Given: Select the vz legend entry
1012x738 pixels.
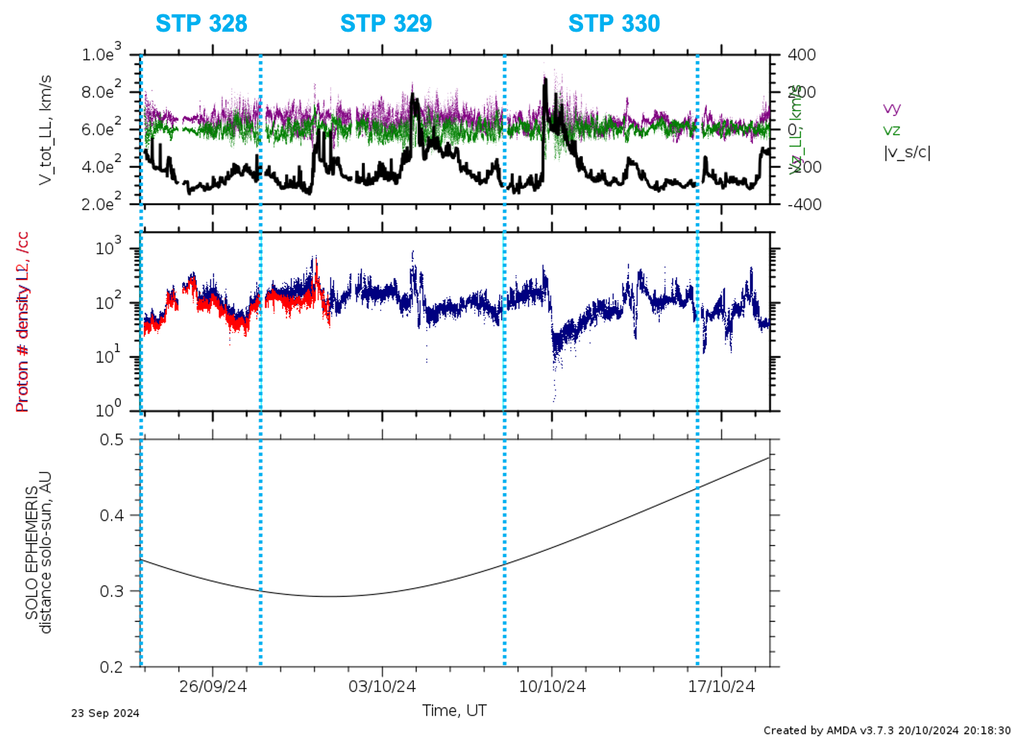Looking at the screenshot, I should point(892,130).
